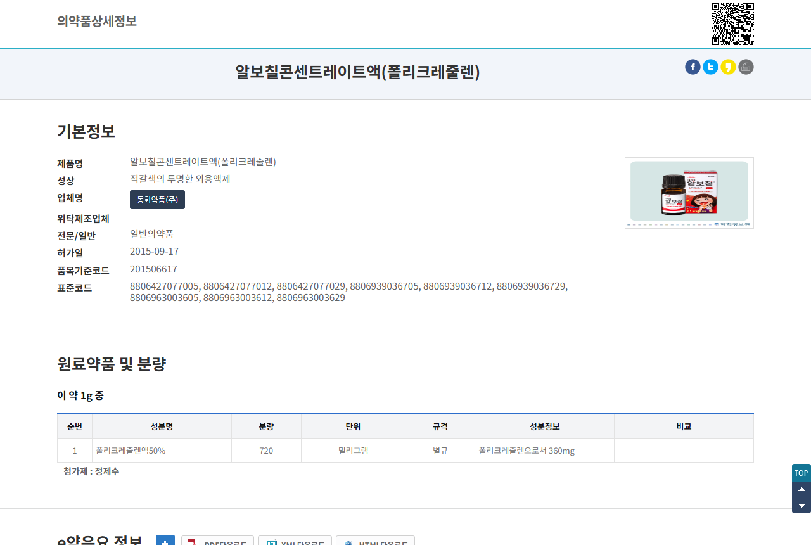811x545 pixels.
Task: Select the 720 quantity cell
Action: pos(266,451)
